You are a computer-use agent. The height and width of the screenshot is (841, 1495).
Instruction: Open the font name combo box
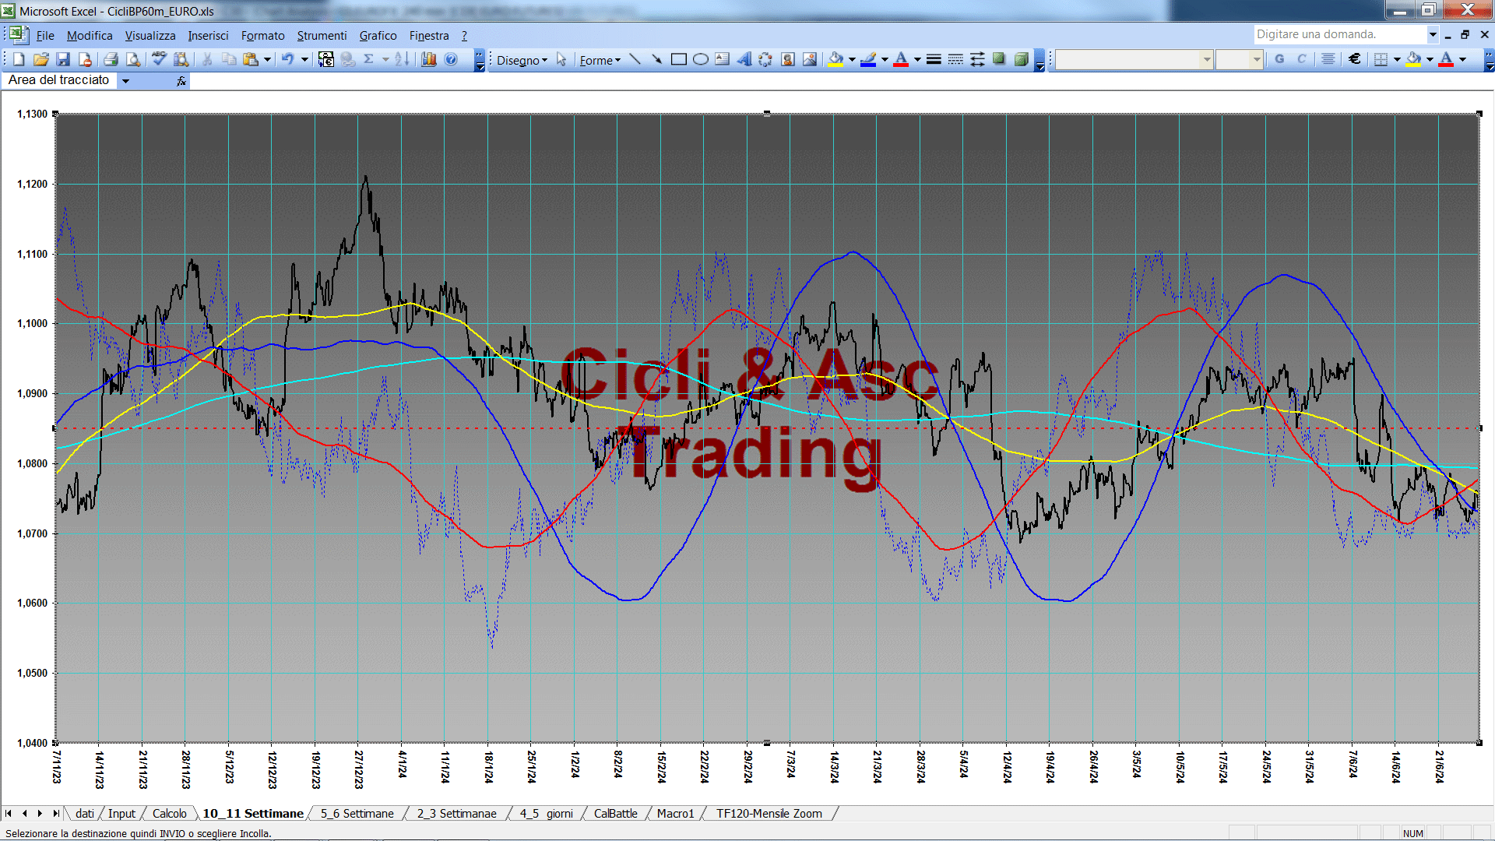click(1134, 59)
